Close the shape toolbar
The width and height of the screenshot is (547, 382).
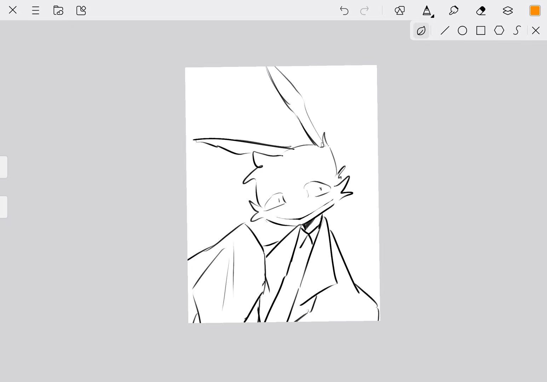(x=536, y=31)
